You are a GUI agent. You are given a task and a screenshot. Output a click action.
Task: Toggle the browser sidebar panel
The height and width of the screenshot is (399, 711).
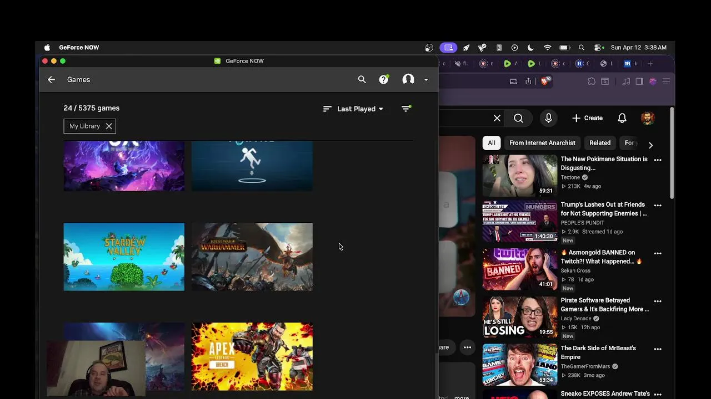[639, 81]
